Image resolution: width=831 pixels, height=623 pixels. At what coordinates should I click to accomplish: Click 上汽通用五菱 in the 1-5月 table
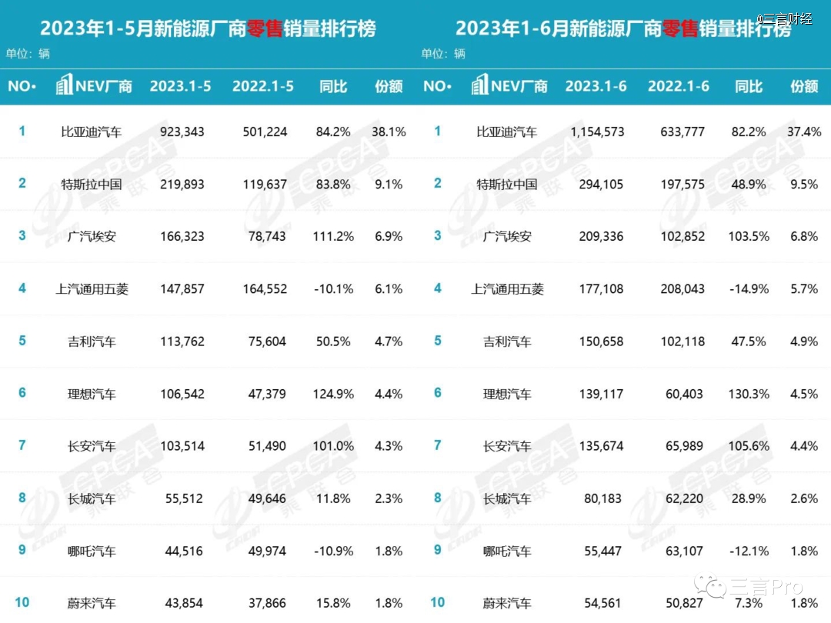(92, 288)
